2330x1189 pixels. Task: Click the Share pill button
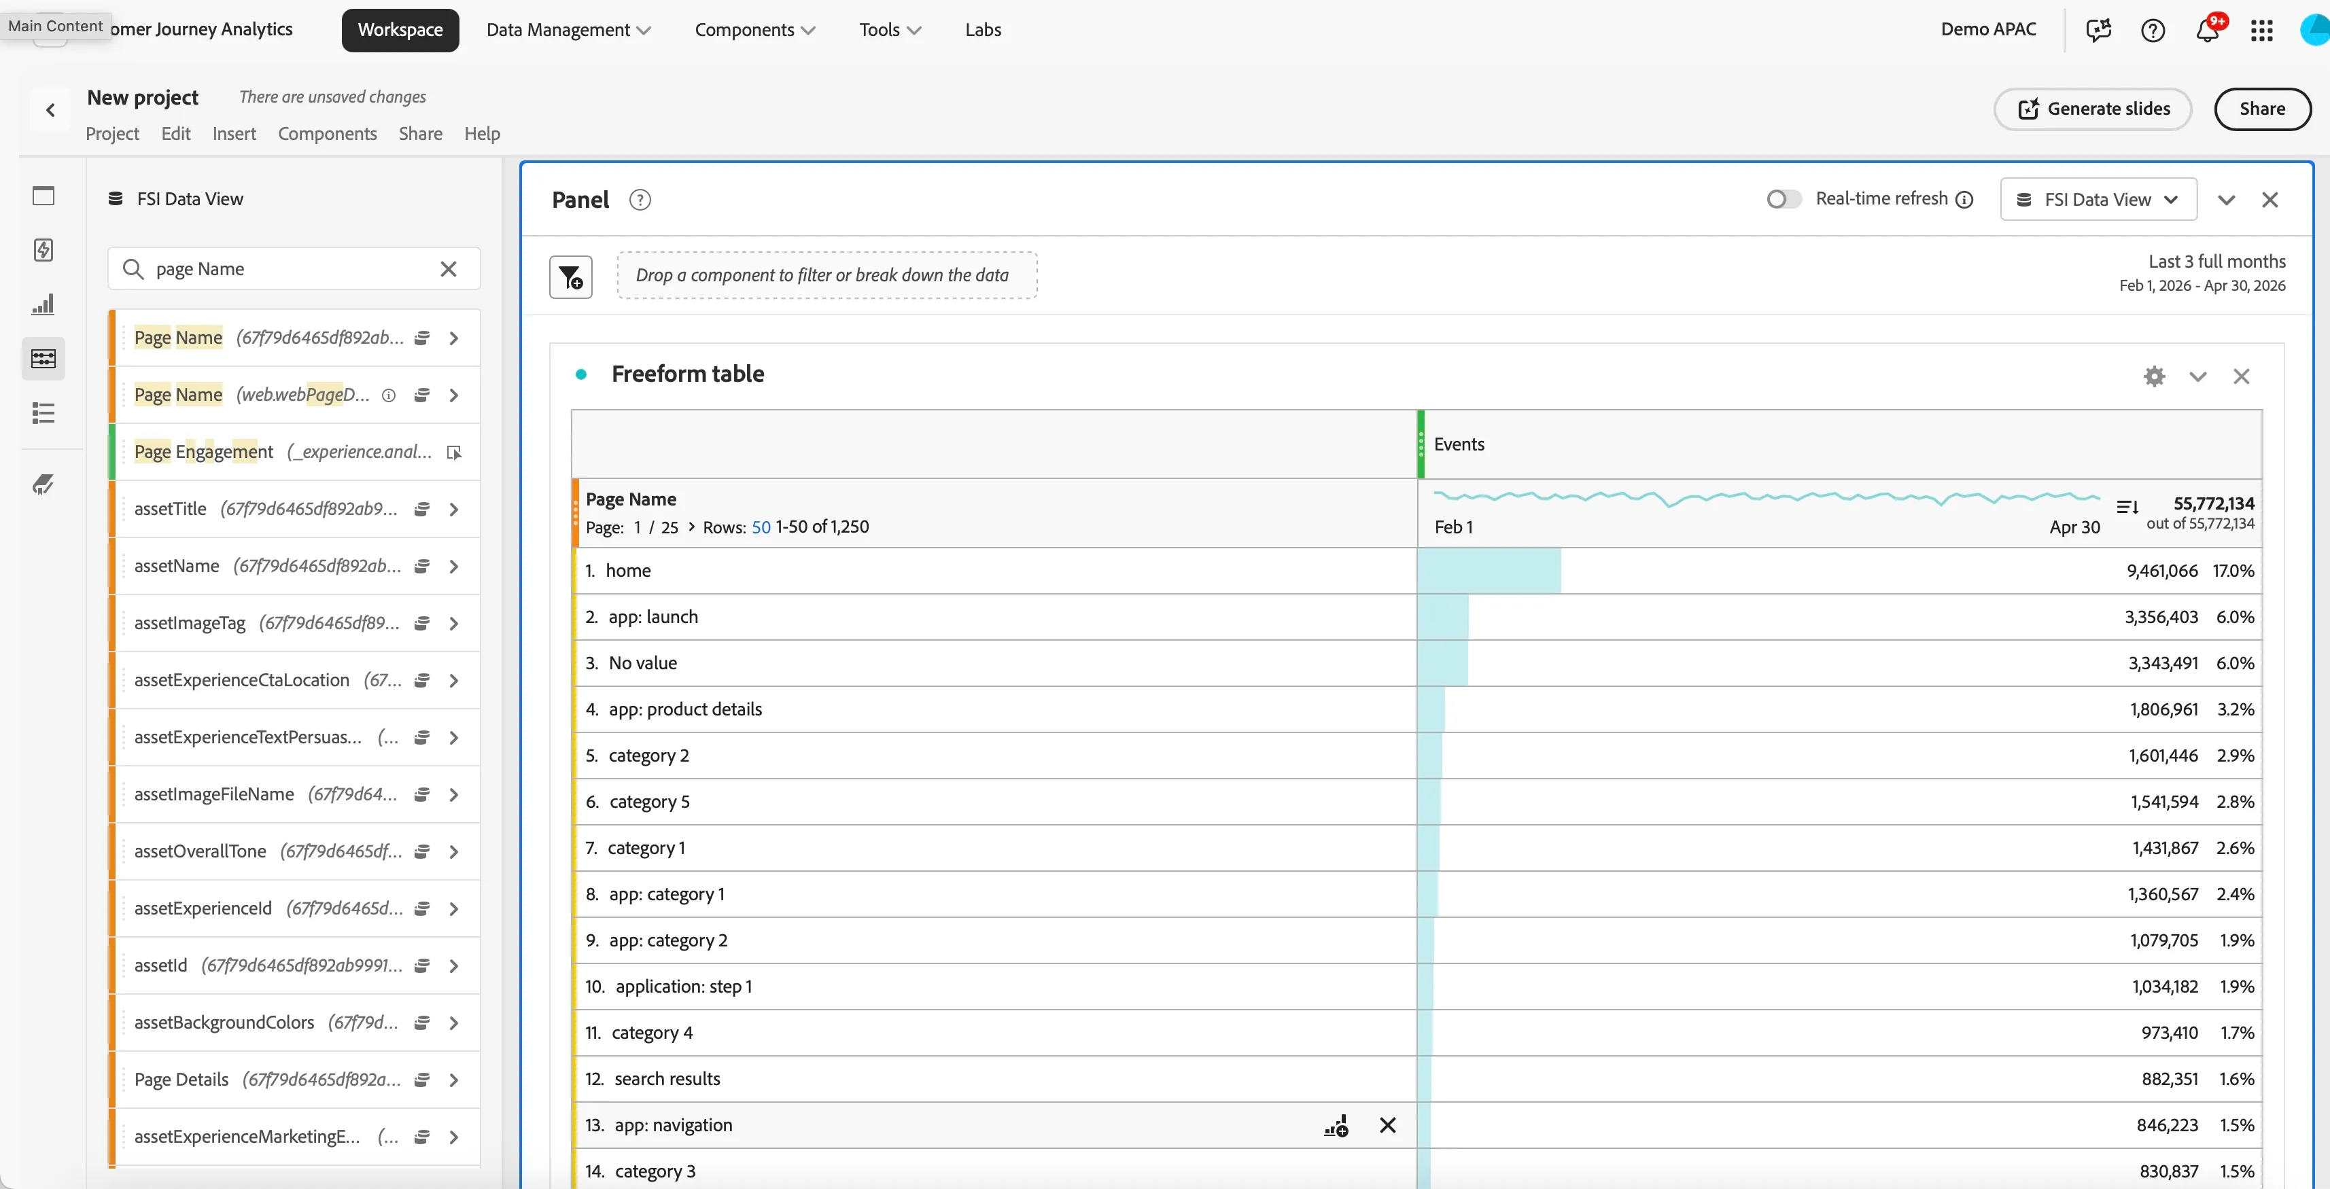[2262, 109]
